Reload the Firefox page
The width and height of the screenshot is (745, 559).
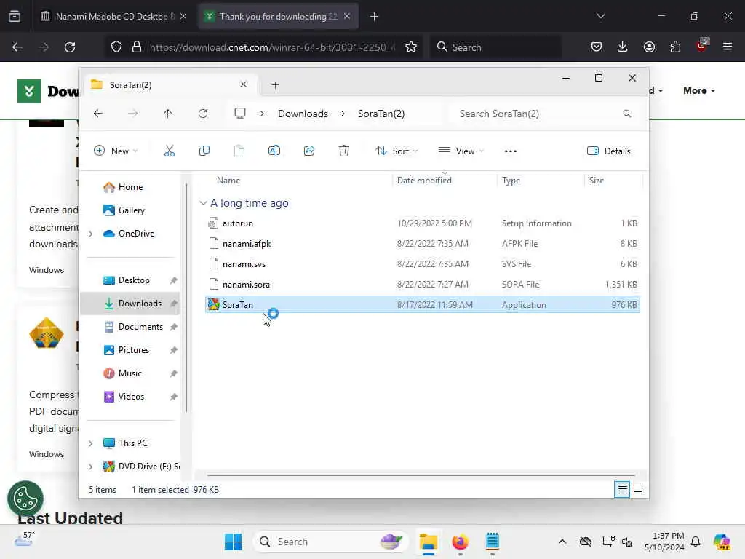coord(70,47)
